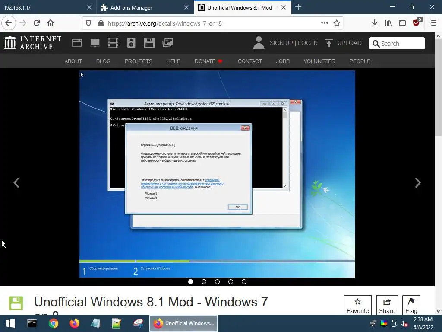Open the Audio speaker icon
Viewport: 442px width, 332px height.
click(131, 43)
